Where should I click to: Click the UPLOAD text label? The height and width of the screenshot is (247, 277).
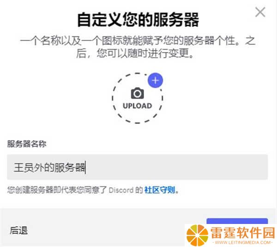point(137,106)
